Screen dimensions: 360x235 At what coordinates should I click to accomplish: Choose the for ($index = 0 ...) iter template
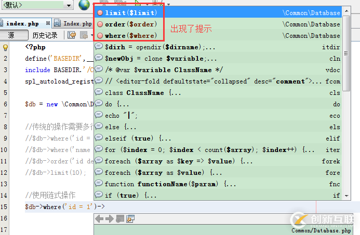pos(218,150)
